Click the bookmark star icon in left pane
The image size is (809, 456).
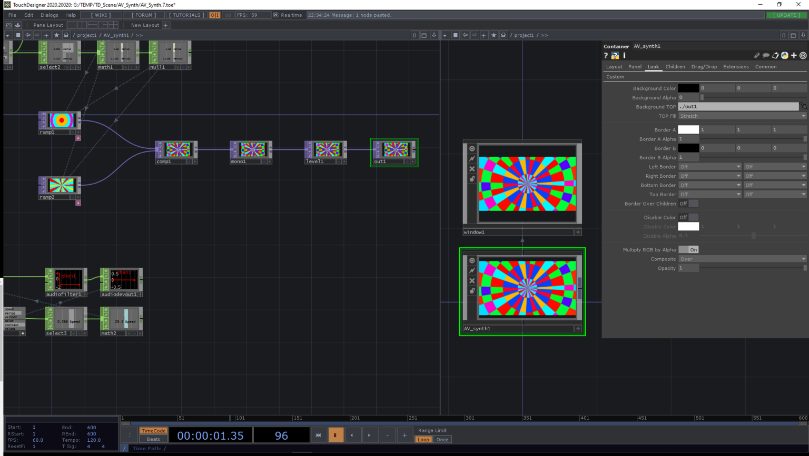tap(56, 35)
